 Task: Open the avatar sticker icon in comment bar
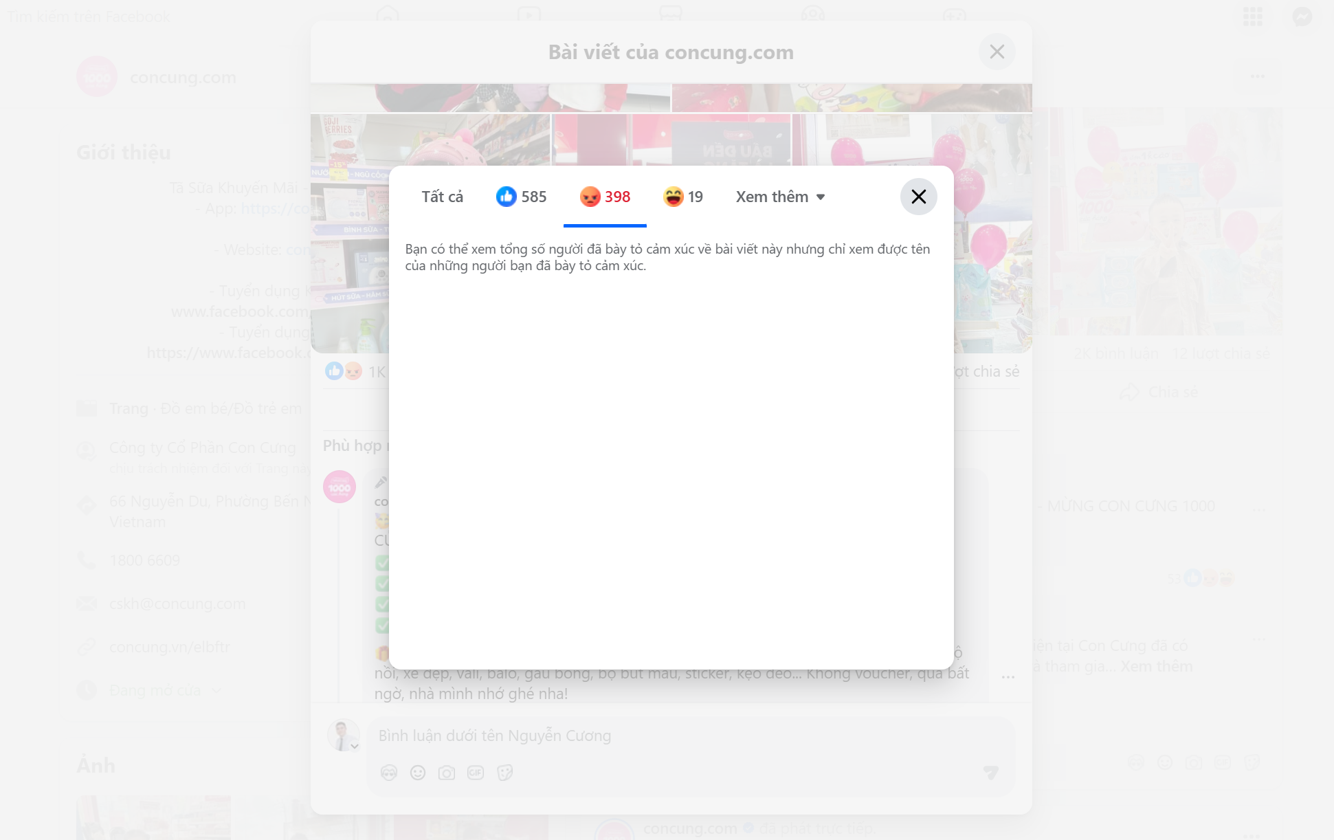pos(389,773)
